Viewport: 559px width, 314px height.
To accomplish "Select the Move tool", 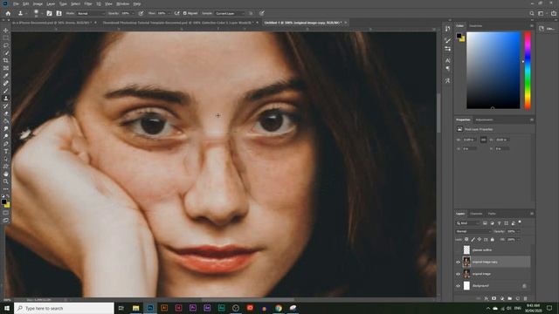I will [x=6, y=31].
